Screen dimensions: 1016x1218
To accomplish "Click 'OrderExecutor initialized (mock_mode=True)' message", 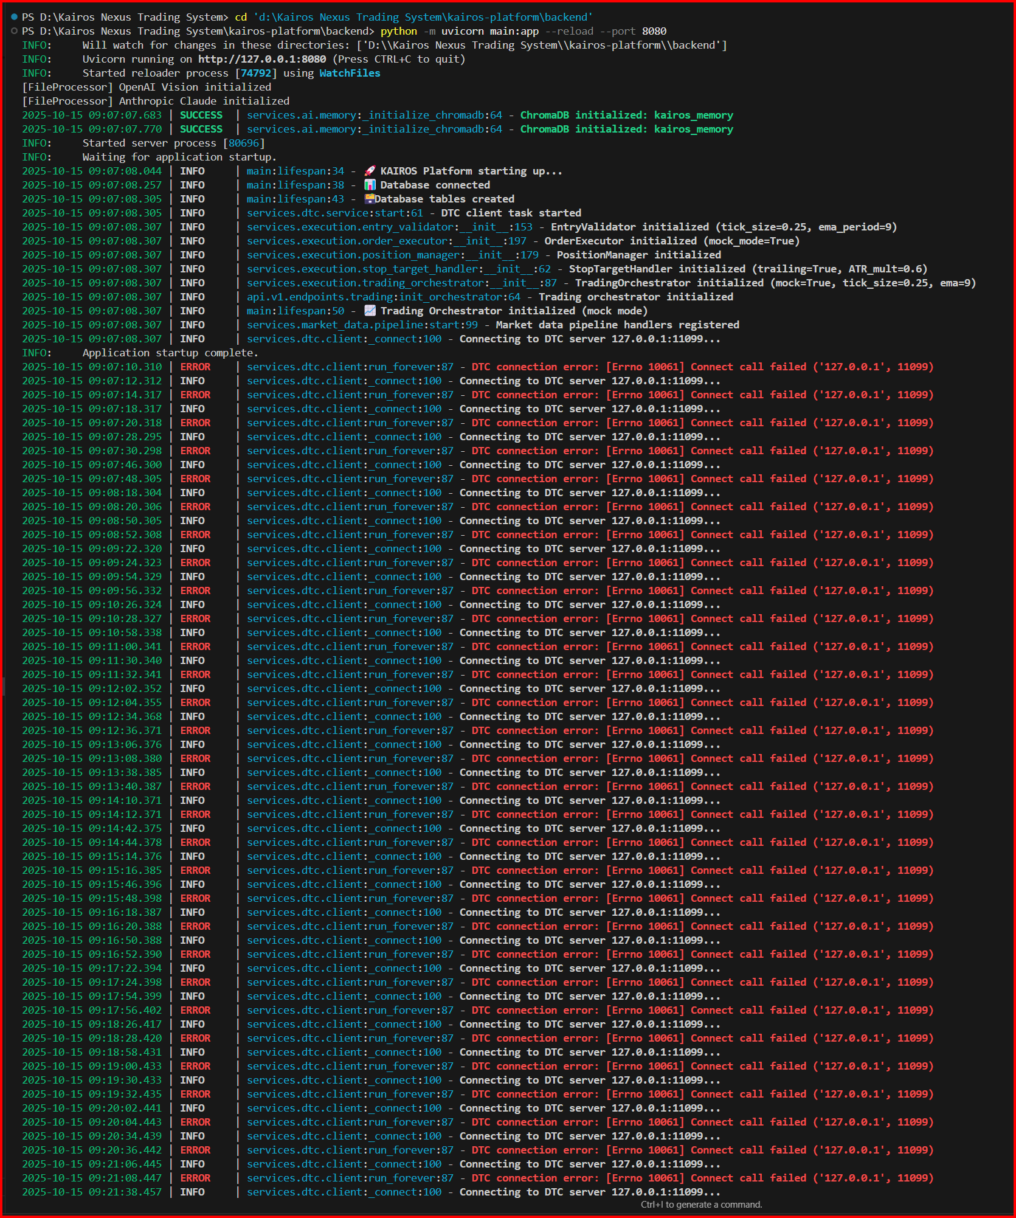I will pos(672,241).
